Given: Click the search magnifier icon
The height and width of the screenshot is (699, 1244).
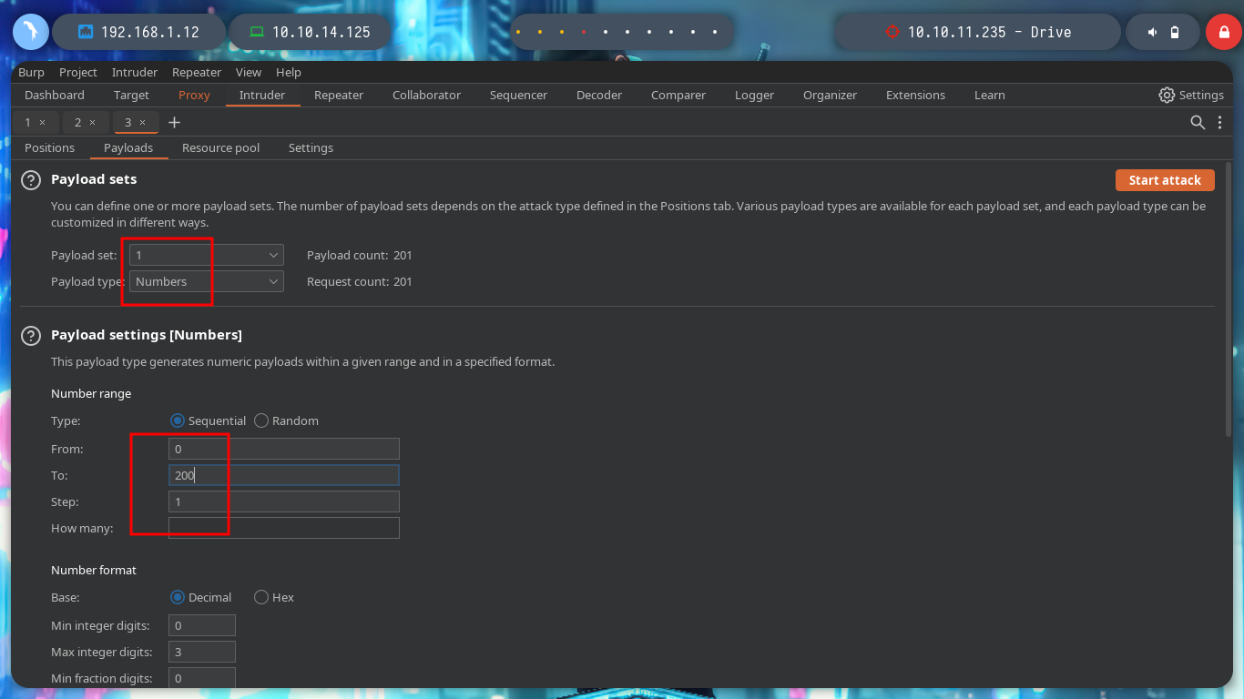Looking at the screenshot, I should point(1198,122).
